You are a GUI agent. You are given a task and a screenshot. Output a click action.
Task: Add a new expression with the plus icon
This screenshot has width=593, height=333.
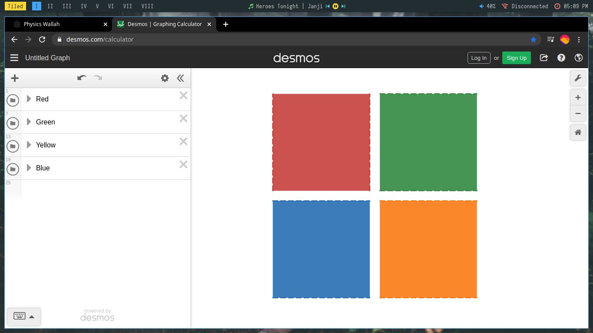point(15,78)
